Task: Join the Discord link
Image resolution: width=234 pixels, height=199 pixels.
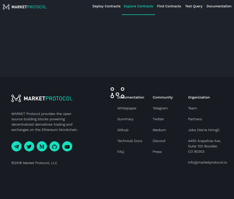Action: pyautogui.click(x=159, y=141)
